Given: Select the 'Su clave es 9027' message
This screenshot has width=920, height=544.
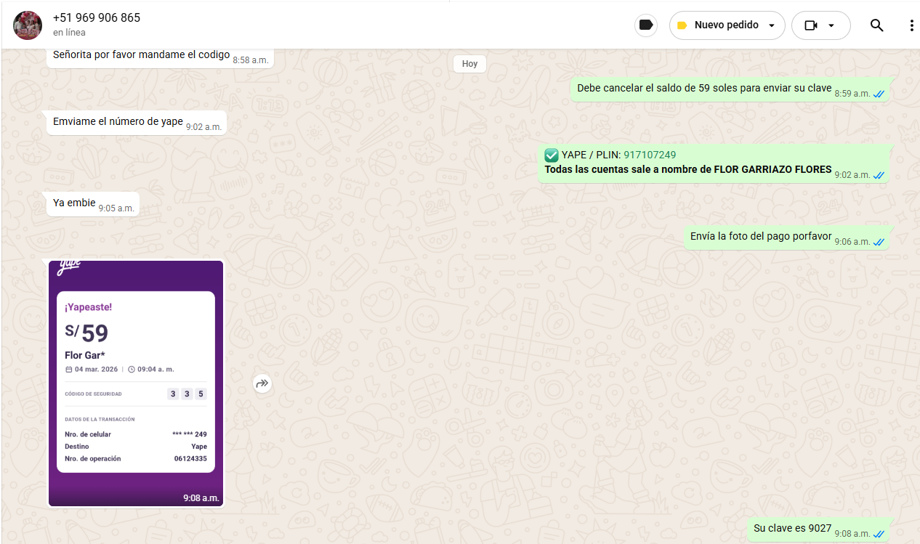Looking at the screenshot, I should click(x=792, y=528).
